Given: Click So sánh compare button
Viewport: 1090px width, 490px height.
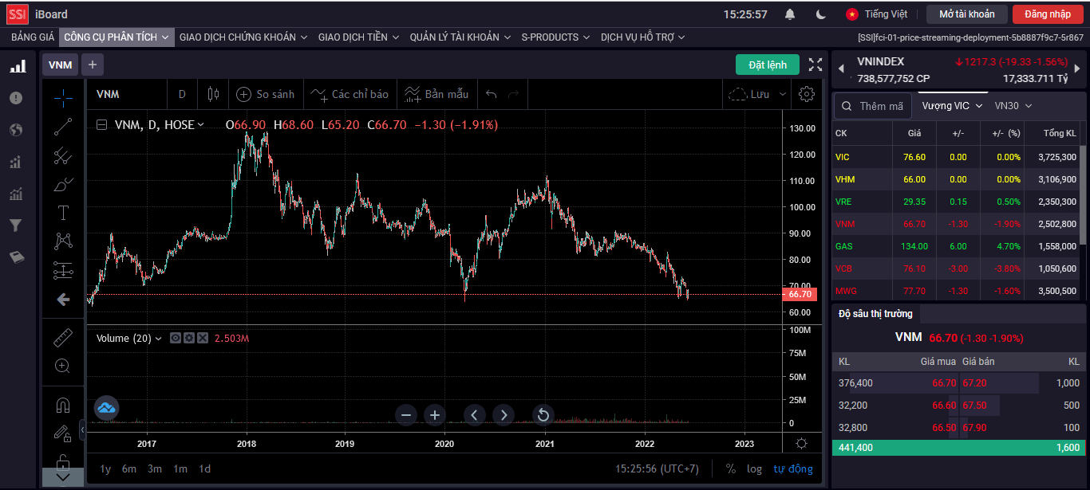Looking at the screenshot, I should click(267, 94).
